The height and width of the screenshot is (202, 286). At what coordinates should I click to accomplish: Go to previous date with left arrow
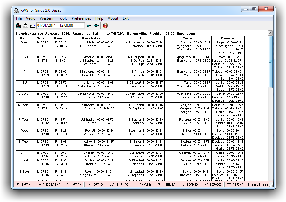click(x=89, y=26)
